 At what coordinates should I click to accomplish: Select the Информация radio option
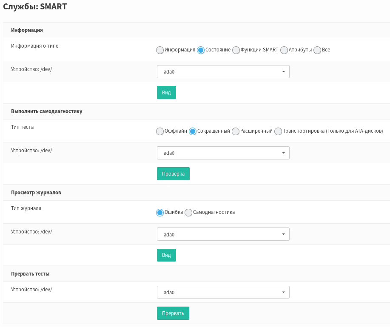point(160,50)
